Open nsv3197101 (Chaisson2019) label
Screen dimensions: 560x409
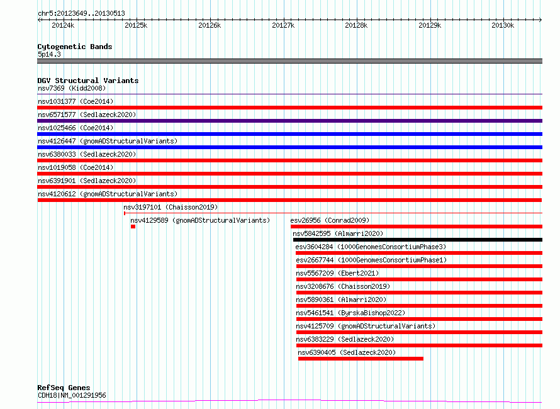click(x=171, y=207)
